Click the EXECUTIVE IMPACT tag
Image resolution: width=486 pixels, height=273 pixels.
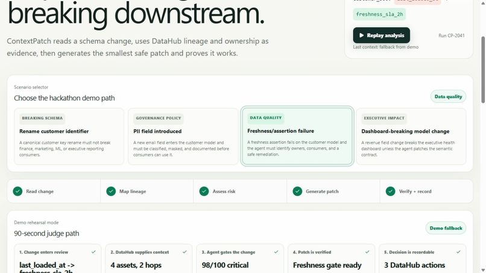point(384,118)
